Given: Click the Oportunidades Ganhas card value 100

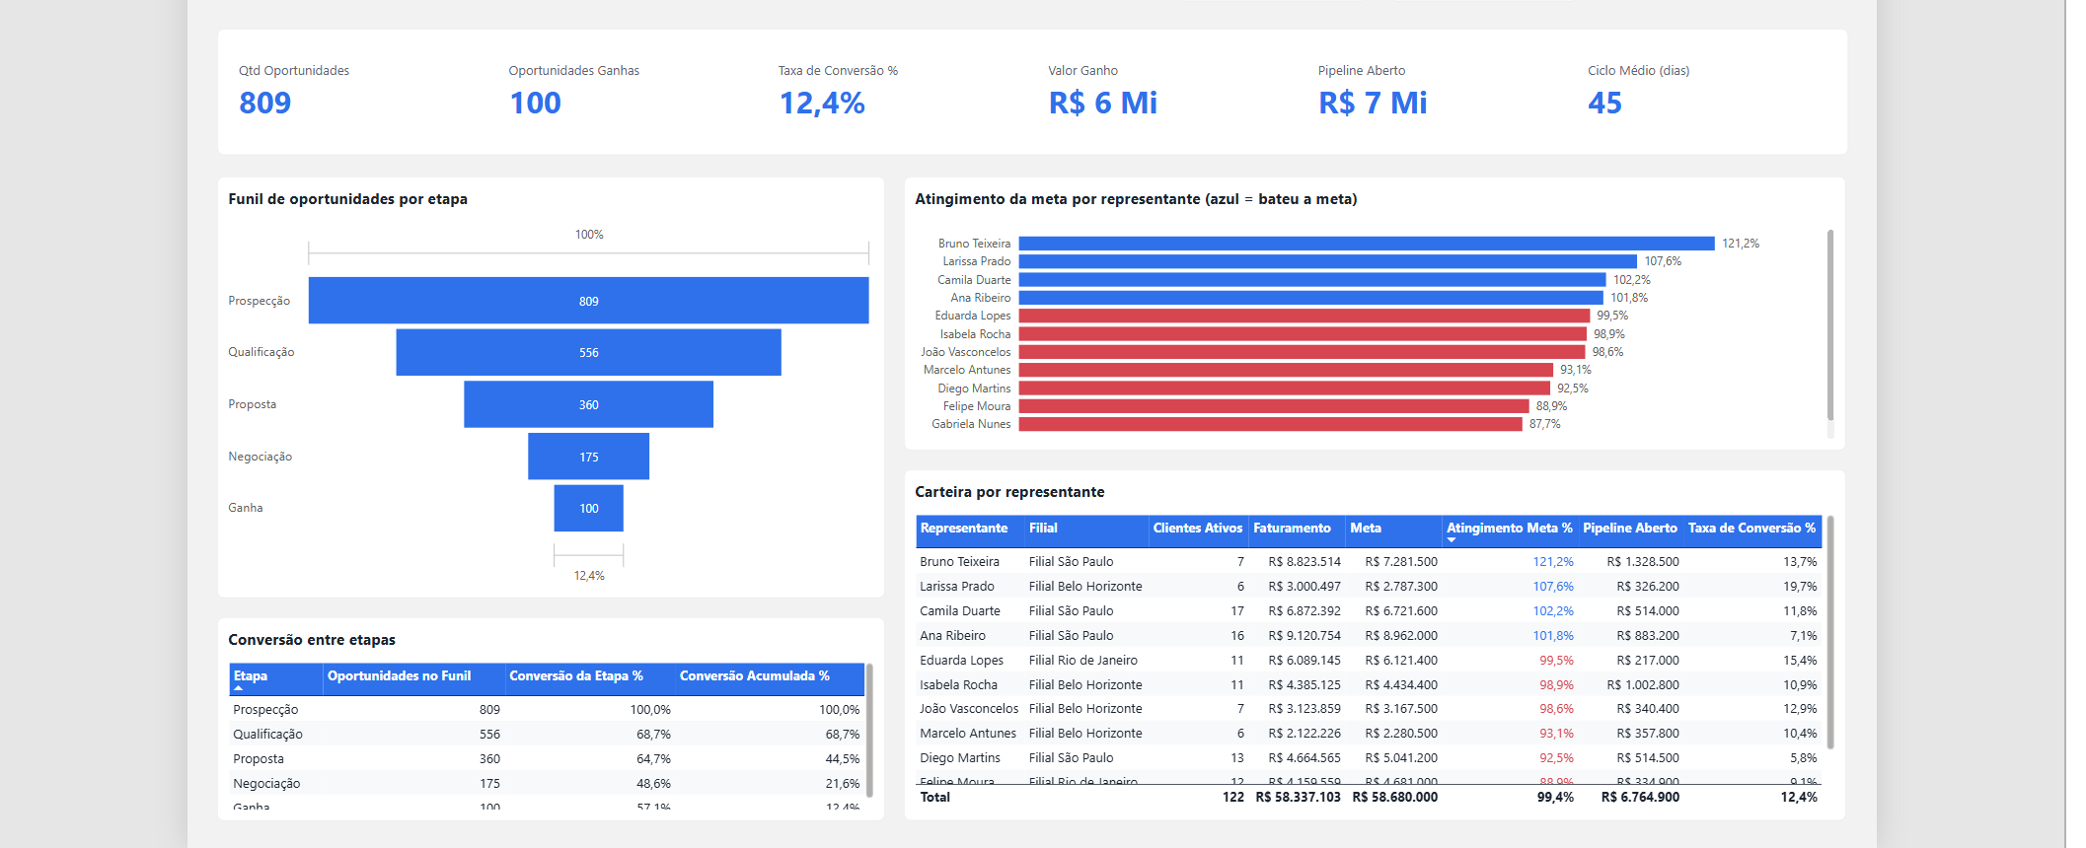Looking at the screenshot, I should (536, 103).
